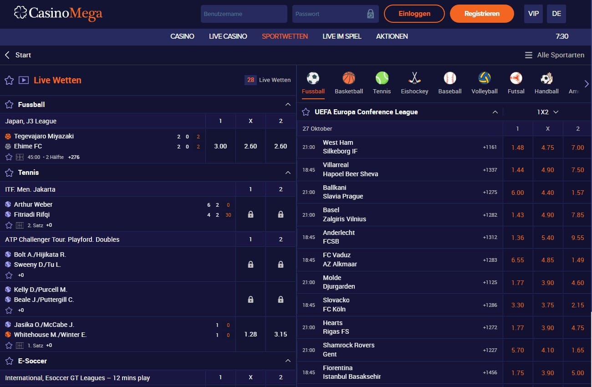
Task: Select the Eishockey sticks icon
Action: (414, 78)
